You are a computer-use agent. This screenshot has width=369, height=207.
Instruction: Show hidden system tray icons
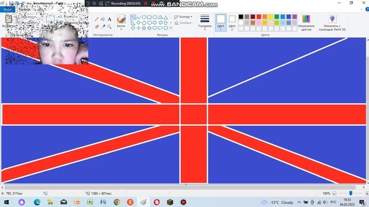point(299,202)
